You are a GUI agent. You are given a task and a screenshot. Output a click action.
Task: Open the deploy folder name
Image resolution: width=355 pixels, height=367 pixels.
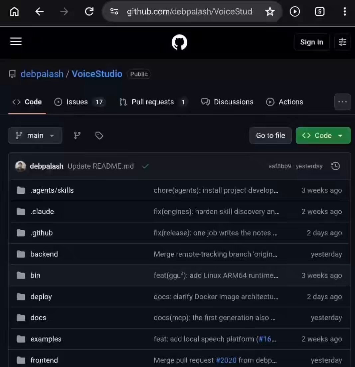coord(41,297)
